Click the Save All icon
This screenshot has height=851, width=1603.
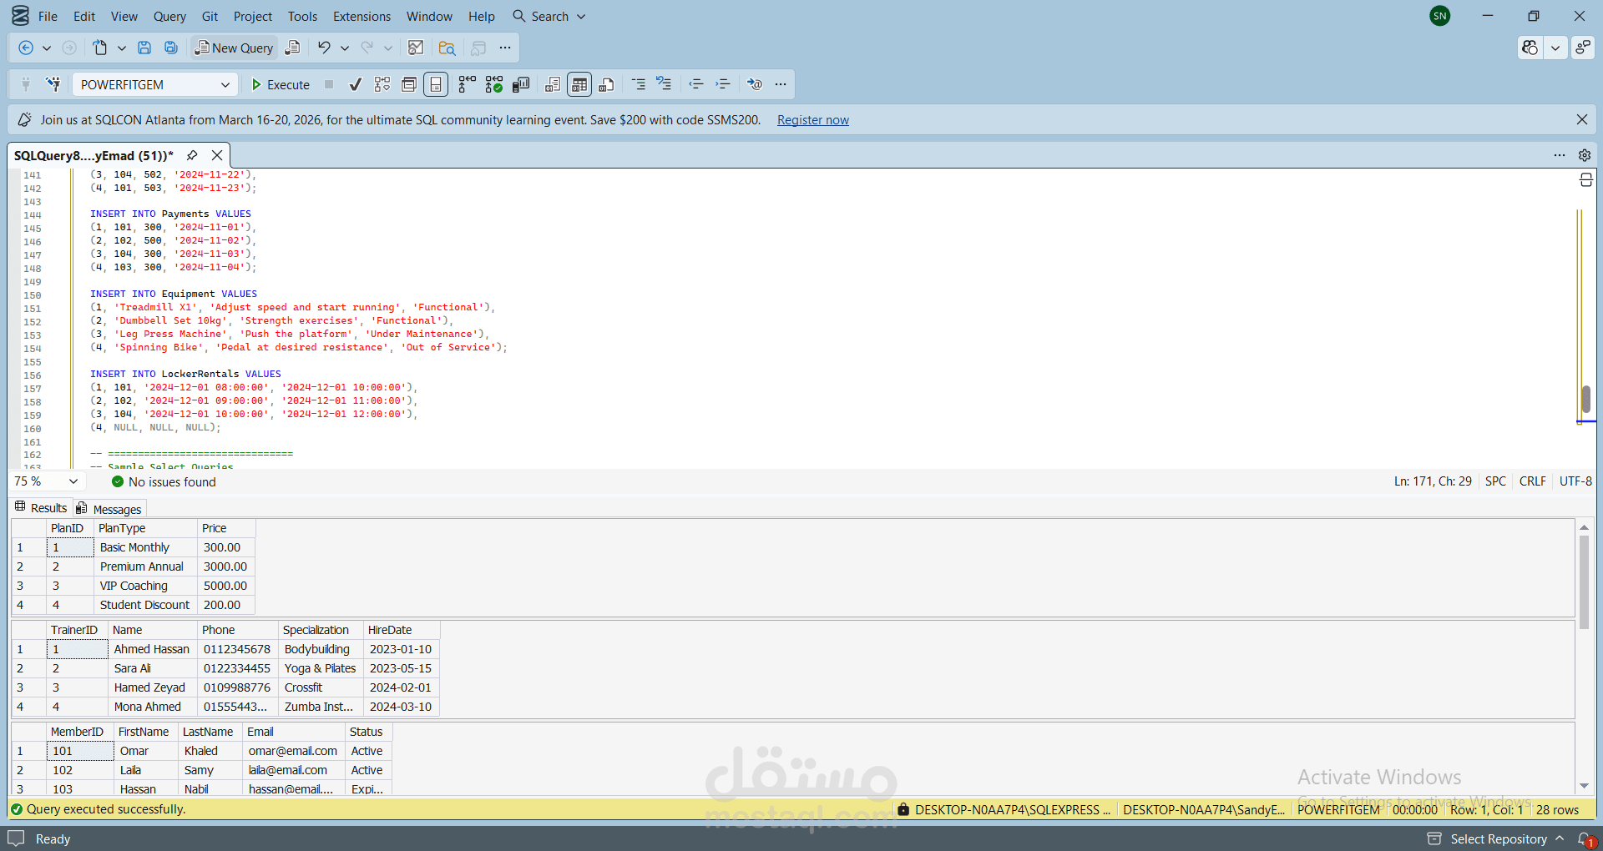[171, 48]
